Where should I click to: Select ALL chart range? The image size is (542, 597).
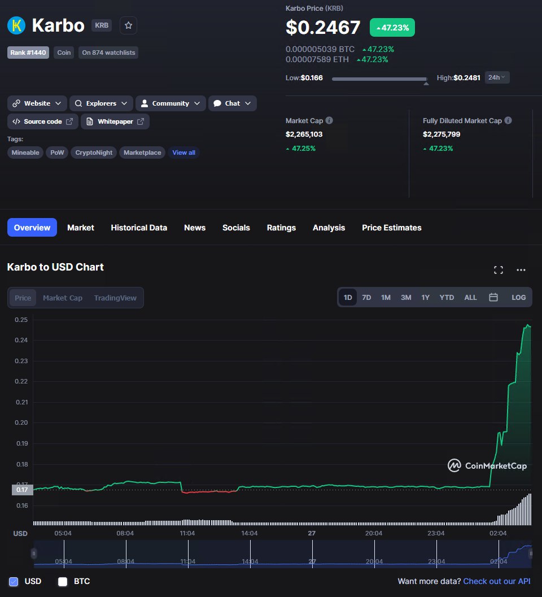470,297
